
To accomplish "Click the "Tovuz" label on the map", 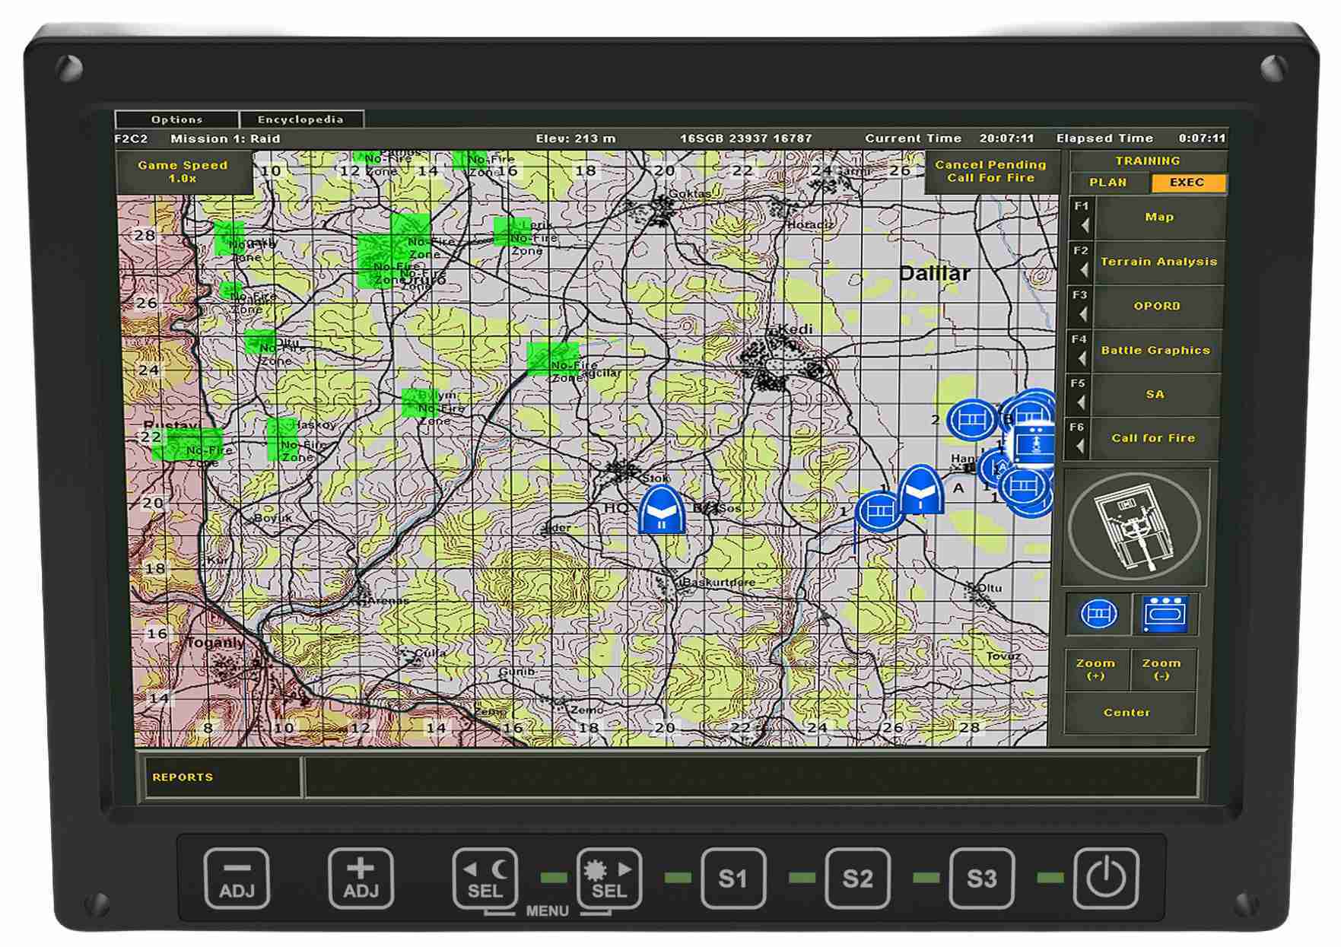I will point(1003,656).
